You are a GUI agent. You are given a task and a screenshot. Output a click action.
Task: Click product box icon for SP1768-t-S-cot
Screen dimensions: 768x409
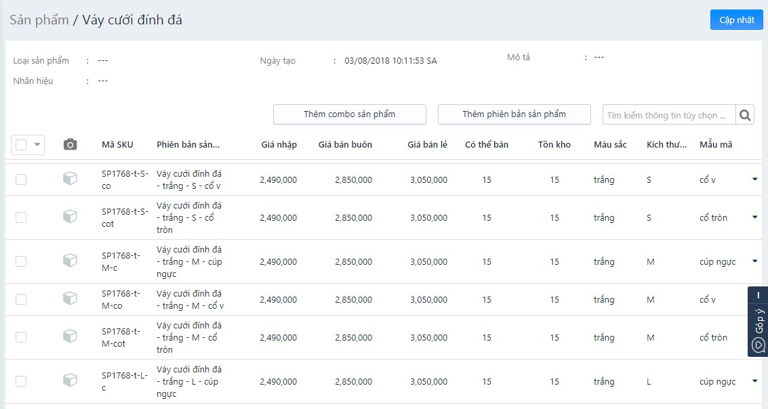(x=70, y=217)
